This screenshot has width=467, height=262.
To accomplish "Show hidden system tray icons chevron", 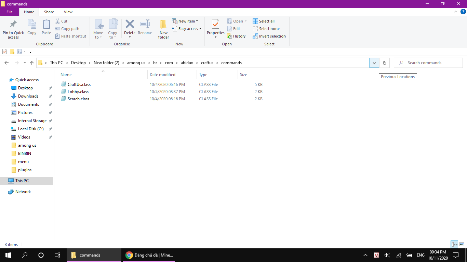I will click(365, 255).
